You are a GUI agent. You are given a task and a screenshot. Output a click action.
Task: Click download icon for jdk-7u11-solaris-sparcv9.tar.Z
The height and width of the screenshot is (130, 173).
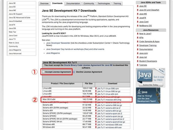click(x=96, y=119)
